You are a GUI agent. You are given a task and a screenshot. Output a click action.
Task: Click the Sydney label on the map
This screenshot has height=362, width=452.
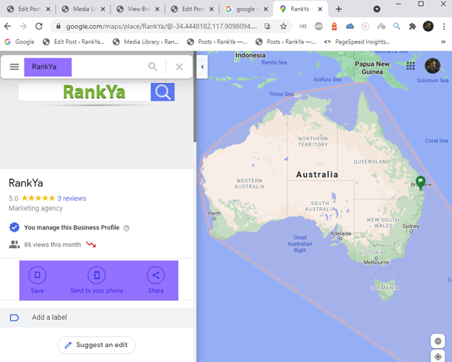tap(411, 227)
